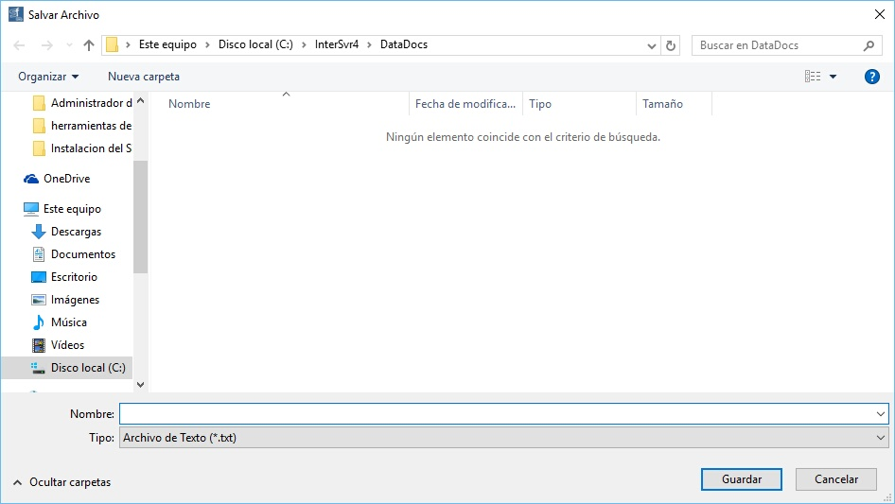Click the Up one level arrow
This screenshot has height=504, width=895.
[89, 45]
